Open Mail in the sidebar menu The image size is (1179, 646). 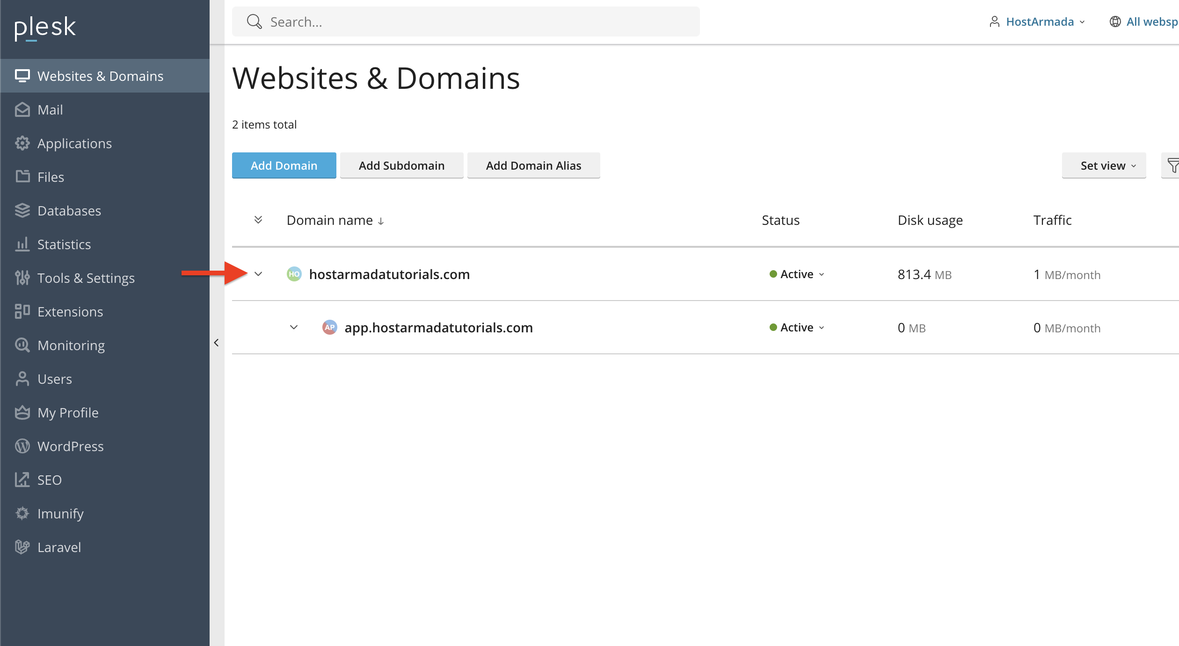(105, 109)
